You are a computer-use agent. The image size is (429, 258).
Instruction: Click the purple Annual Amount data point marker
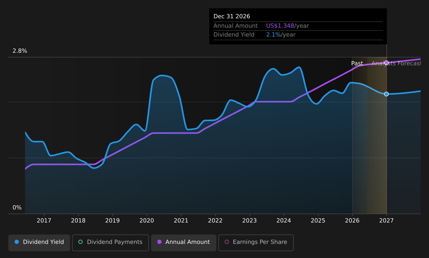click(x=386, y=63)
